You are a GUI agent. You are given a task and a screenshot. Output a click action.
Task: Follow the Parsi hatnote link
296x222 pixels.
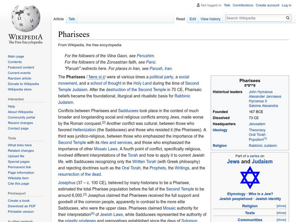(x=151, y=62)
